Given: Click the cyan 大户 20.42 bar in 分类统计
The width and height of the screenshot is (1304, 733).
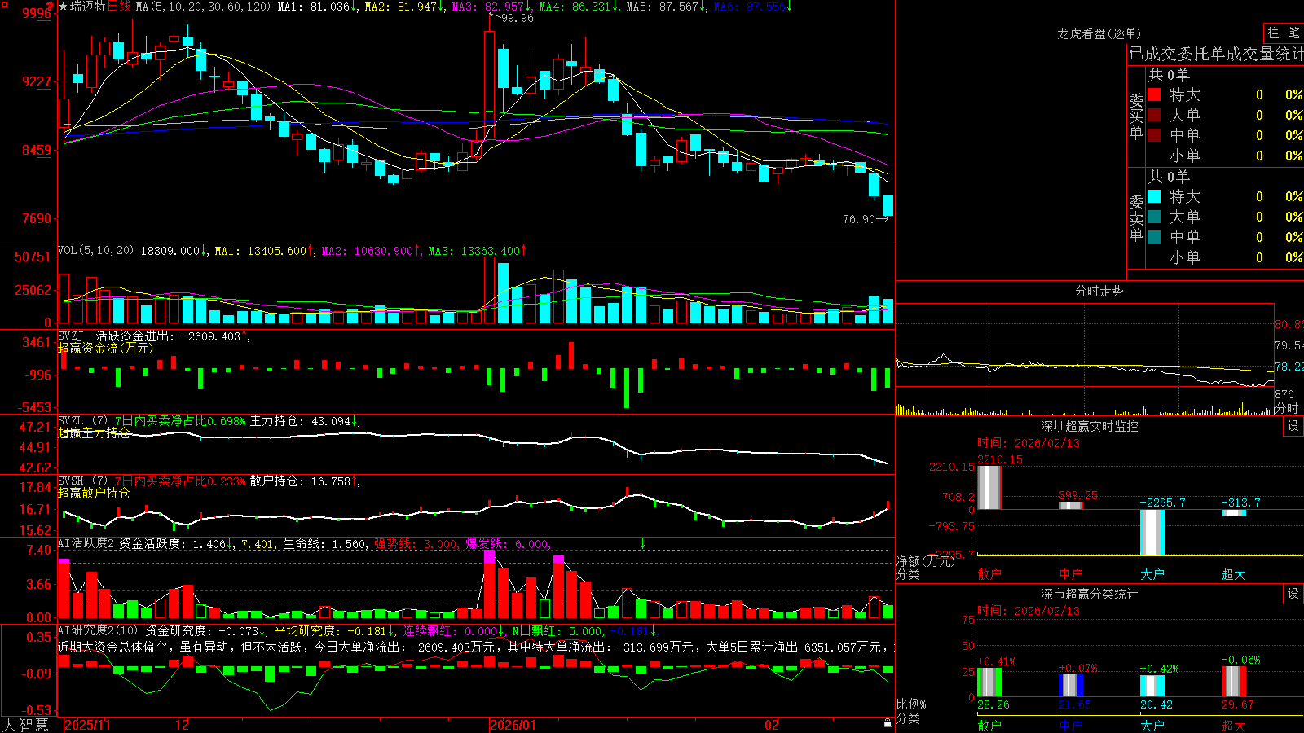Looking at the screenshot, I should point(1152,687).
